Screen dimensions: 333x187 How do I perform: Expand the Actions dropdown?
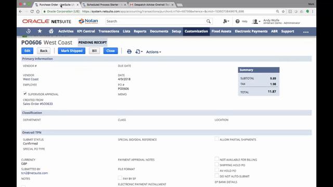pyautogui.click(x=153, y=52)
